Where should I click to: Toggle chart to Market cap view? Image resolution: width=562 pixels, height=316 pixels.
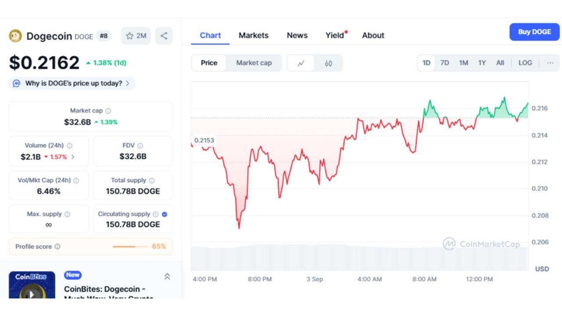tap(254, 63)
